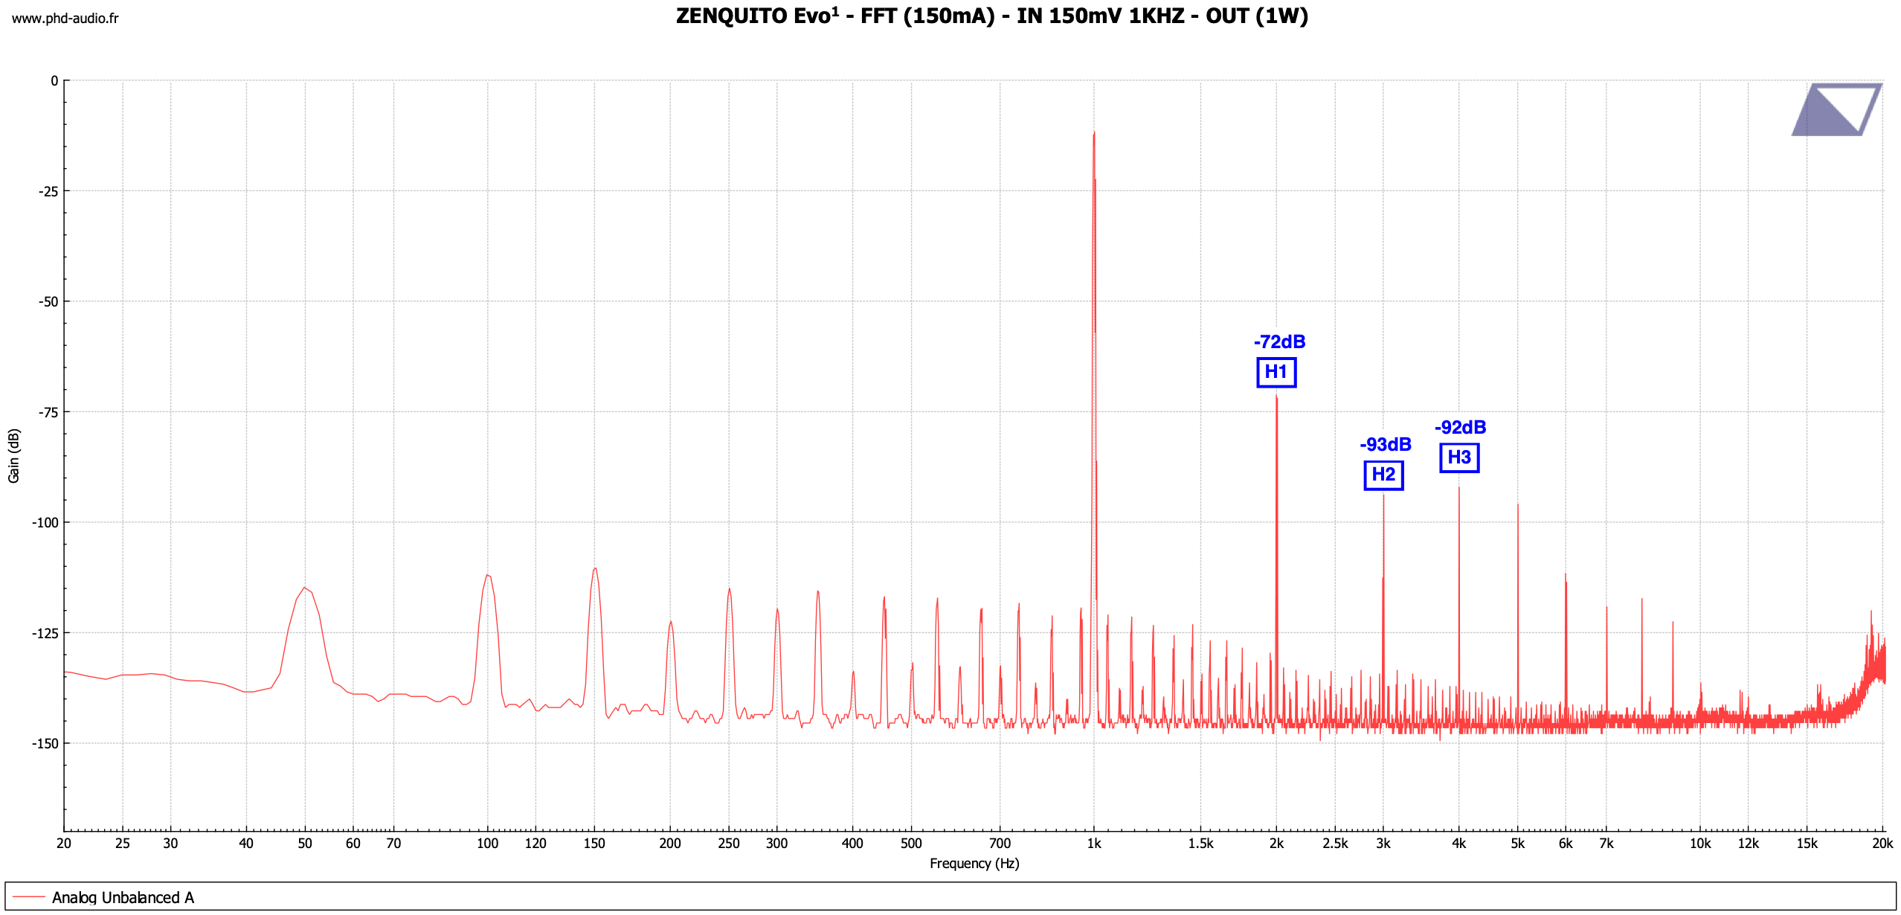Click the 50 Hz tick label
The height and width of the screenshot is (915, 1901).
305,844
